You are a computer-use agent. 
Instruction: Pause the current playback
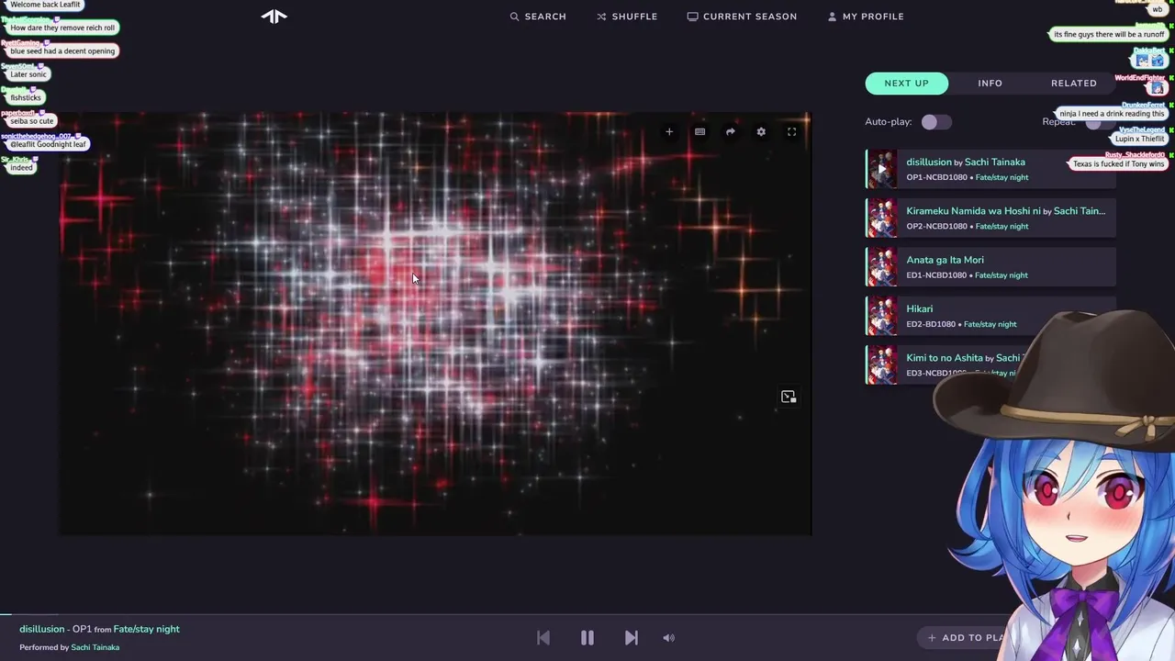coord(587,638)
